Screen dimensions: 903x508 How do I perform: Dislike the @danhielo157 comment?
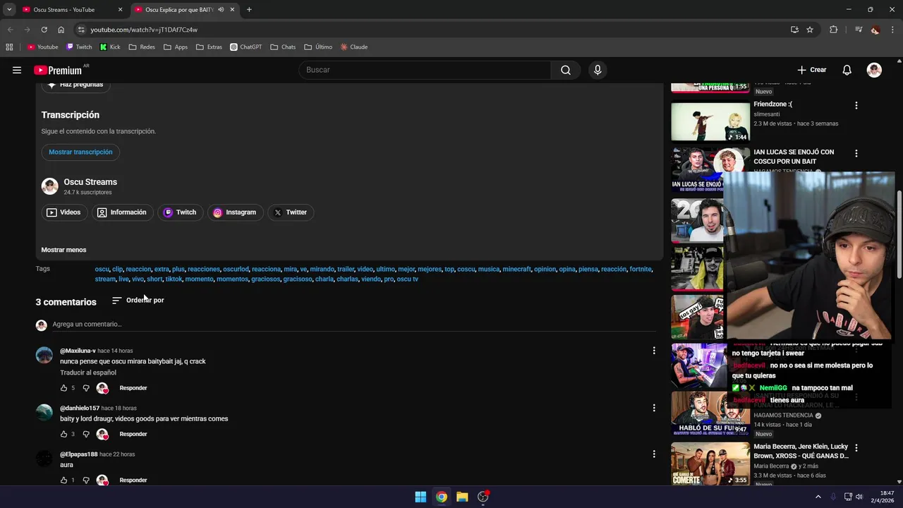click(86, 434)
